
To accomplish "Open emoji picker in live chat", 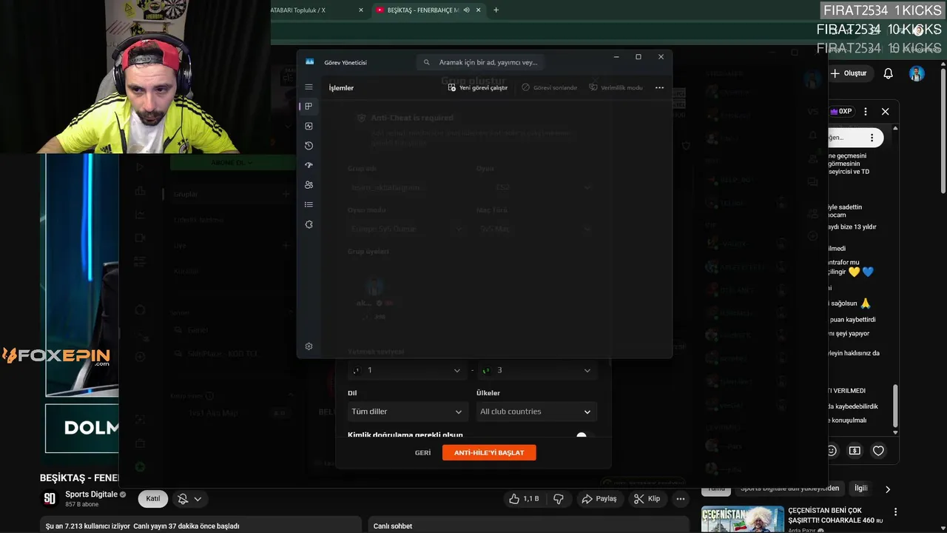I will pyautogui.click(x=831, y=450).
